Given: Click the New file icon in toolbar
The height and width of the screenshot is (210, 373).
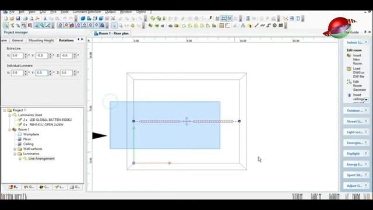Looking at the screenshot, I should click(x=6, y=19).
